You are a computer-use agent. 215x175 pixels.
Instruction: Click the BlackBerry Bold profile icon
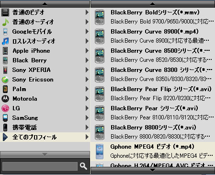click(100, 17)
